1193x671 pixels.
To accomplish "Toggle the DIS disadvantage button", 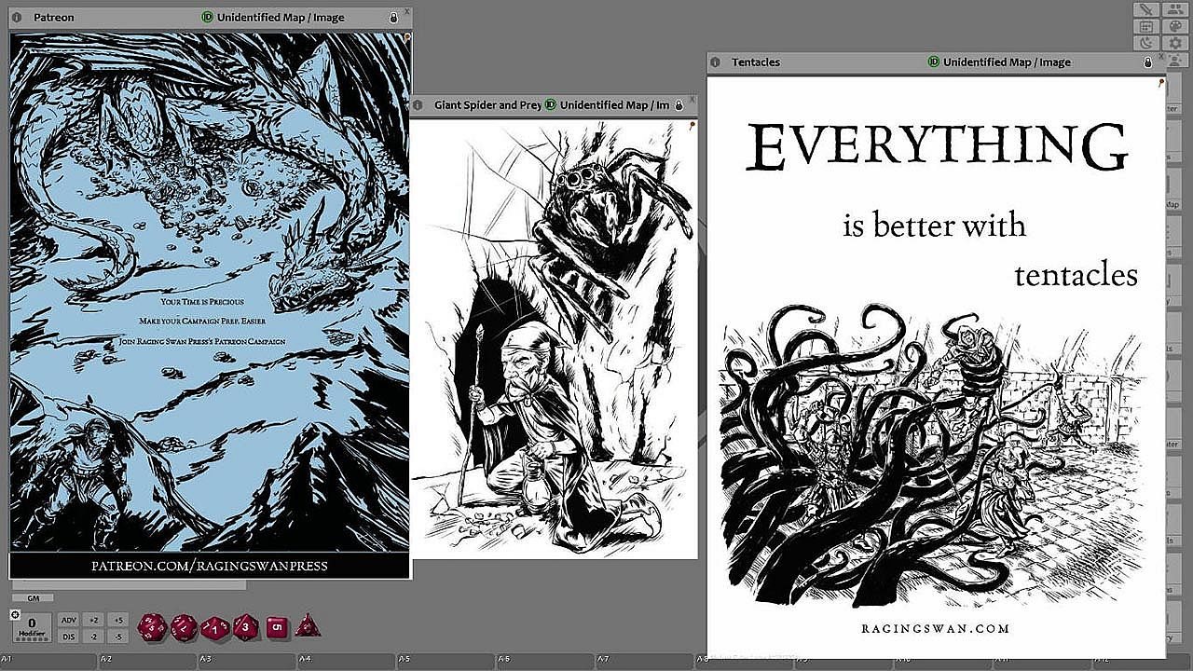I will 68,637.
